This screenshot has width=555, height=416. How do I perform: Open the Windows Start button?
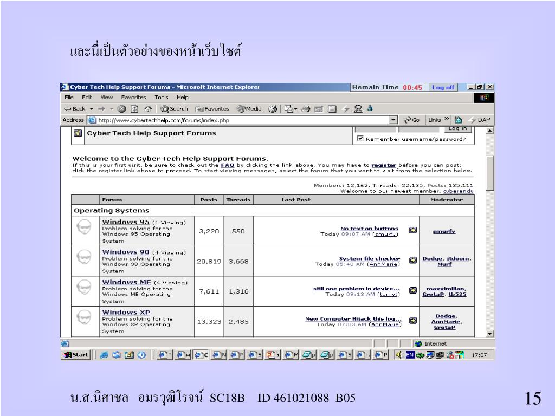point(76,355)
